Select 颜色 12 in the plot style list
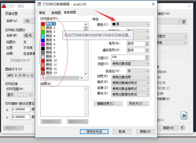This screenshot has height=143, width=196. click(51, 69)
